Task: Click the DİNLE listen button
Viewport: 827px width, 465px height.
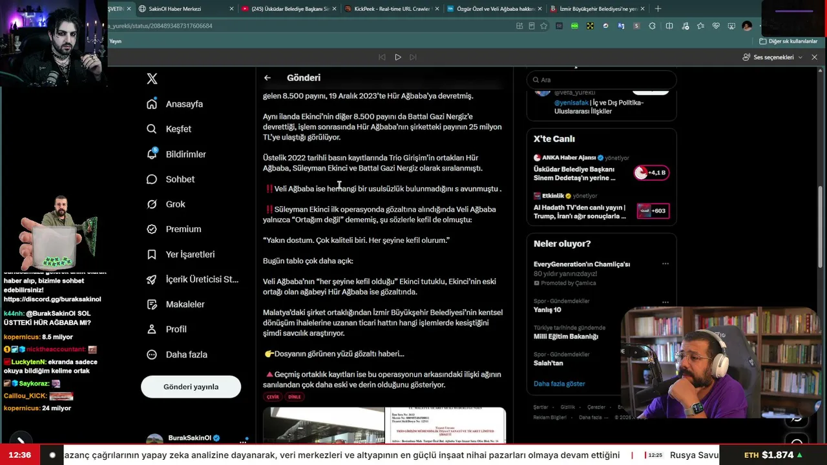Action: coord(294,397)
